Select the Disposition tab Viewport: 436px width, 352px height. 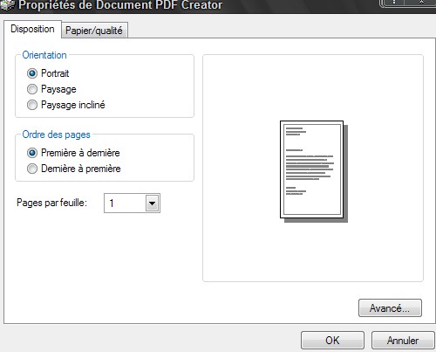32,29
